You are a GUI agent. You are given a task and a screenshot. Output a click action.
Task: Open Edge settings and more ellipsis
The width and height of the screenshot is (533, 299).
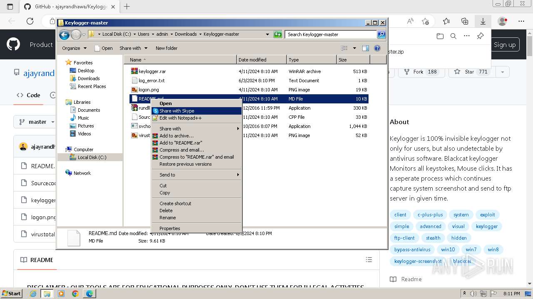click(x=521, y=21)
